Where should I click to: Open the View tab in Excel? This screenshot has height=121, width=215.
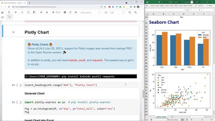181,6
